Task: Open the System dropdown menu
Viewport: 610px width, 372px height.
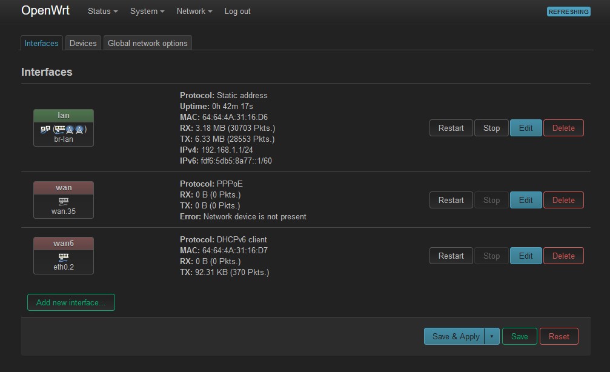Action: tap(147, 12)
